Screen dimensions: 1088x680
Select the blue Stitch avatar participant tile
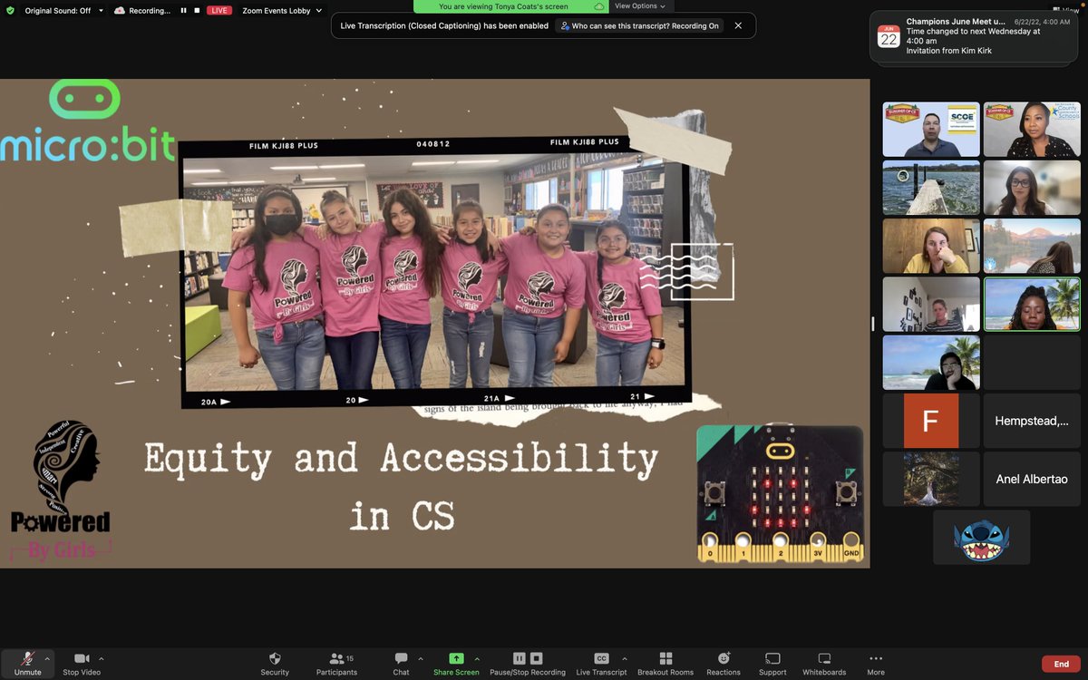(x=982, y=537)
